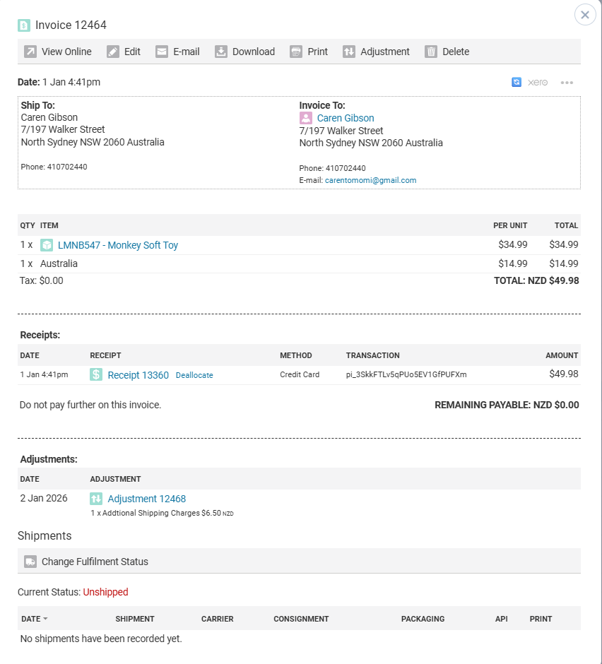Open Adjustment 12468
602x664 pixels.
point(146,499)
